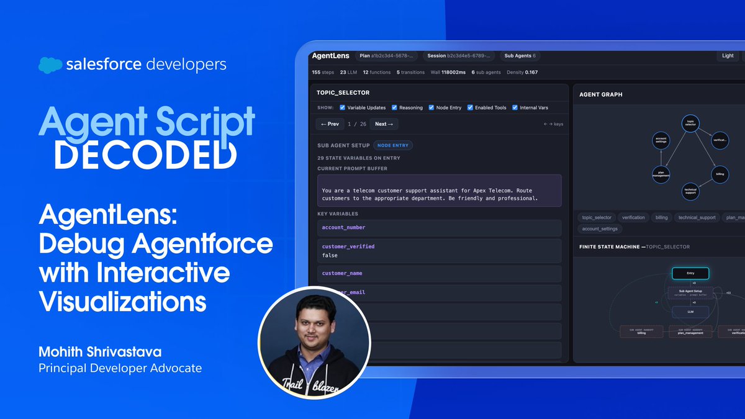The height and width of the screenshot is (419, 745).
Task: Click the Sub Agent Setup state node
Action: [x=690, y=292]
